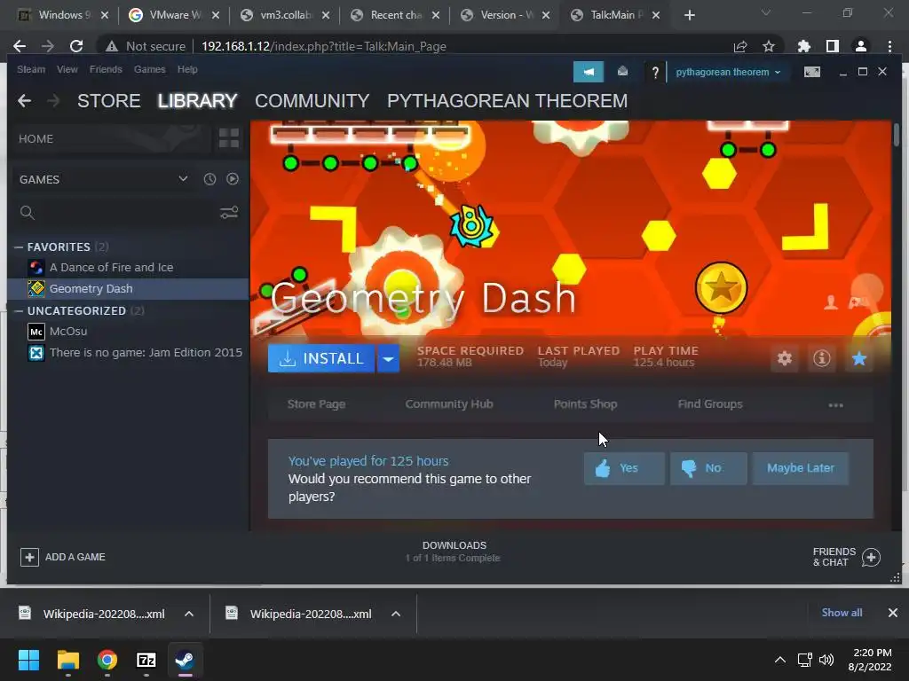Show Geometry Dash game info icon
Viewport: 909px width, 681px height.
click(x=821, y=358)
